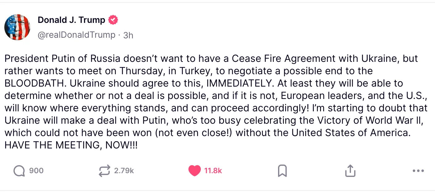Click the 11.8k likes count

click(x=213, y=171)
